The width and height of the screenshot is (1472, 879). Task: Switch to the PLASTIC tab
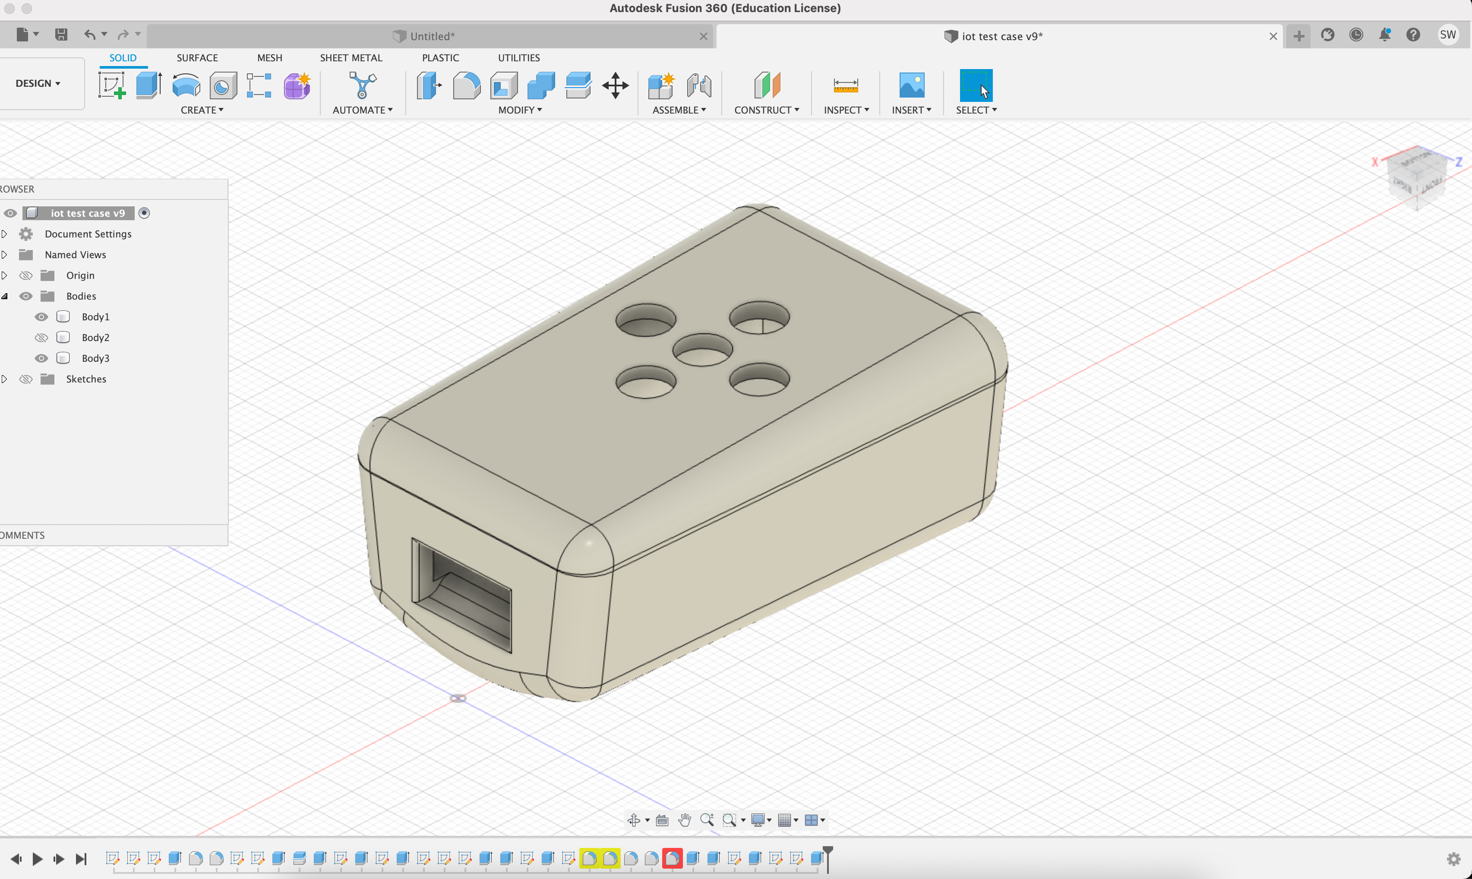tap(441, 58)
